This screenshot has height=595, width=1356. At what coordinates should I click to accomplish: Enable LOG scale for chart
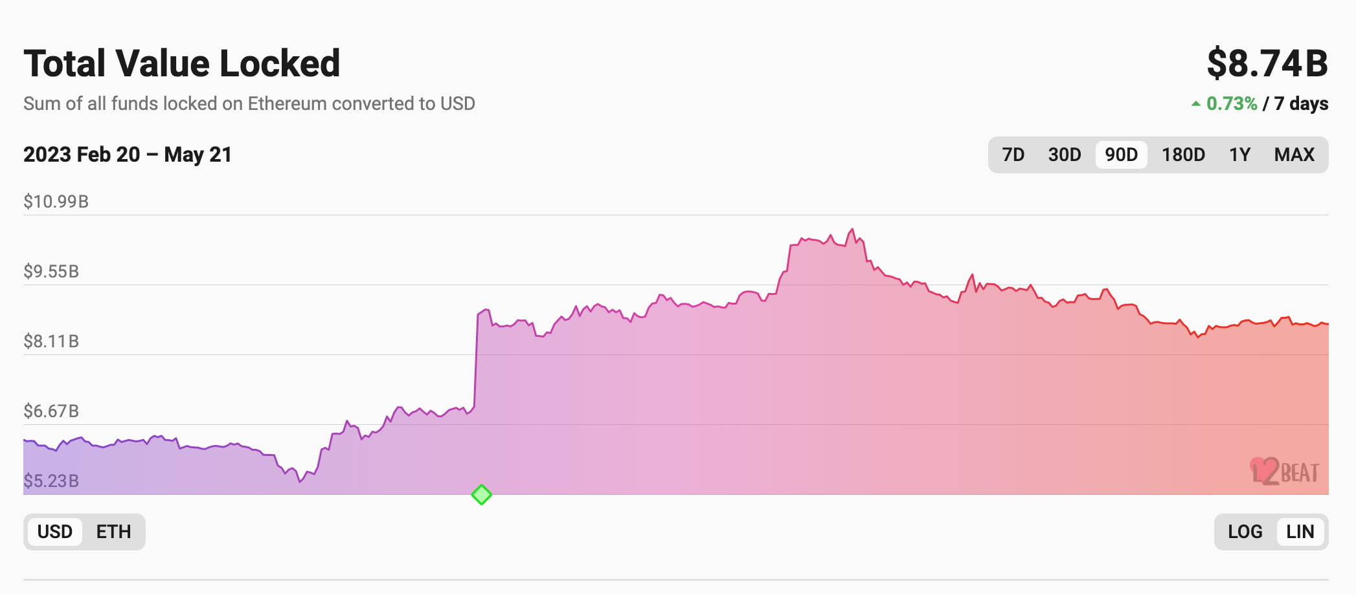(1245, 532)
